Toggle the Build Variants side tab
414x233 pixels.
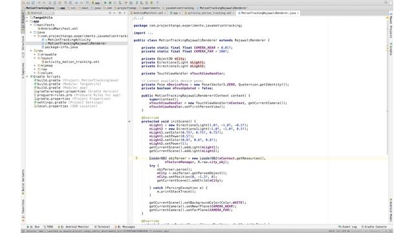coord(23,183)
